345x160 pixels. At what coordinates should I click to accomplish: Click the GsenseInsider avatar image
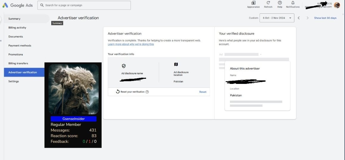pos(74,89)
